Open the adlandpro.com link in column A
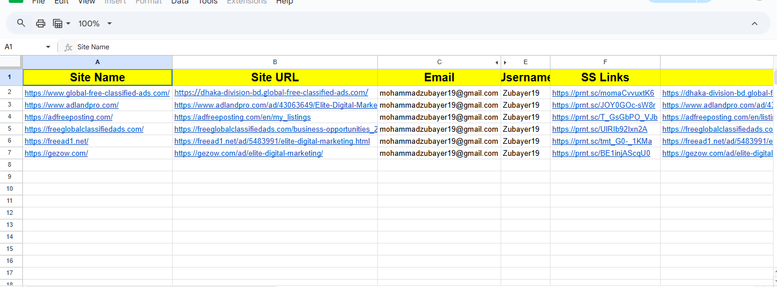Viewport: 777px width, 287px height. 72,105
